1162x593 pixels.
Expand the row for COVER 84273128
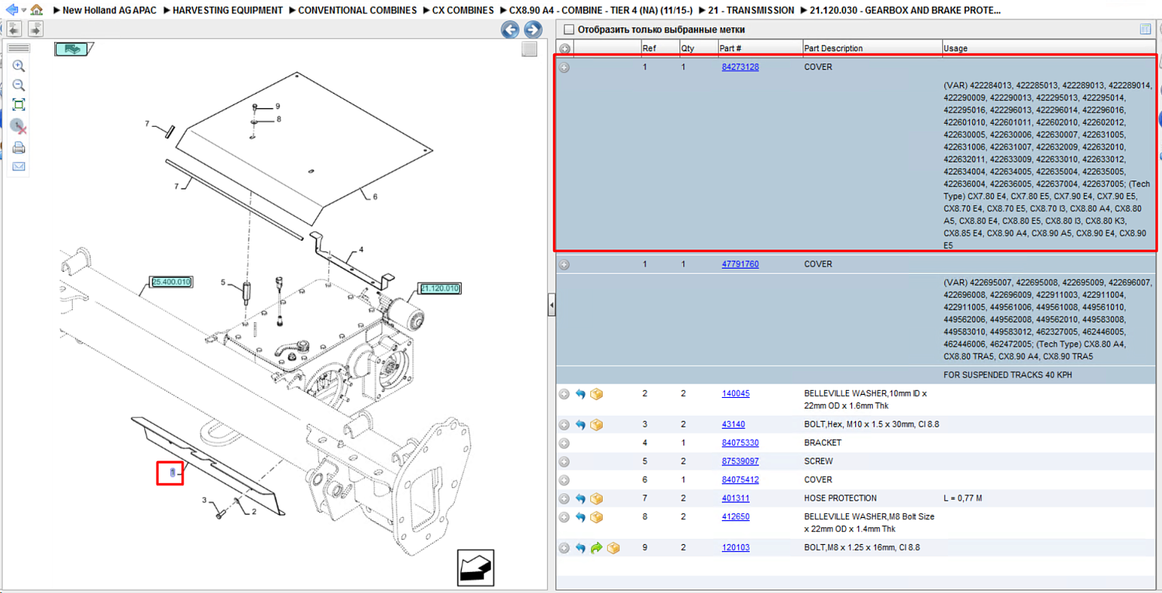coord(564,67)
